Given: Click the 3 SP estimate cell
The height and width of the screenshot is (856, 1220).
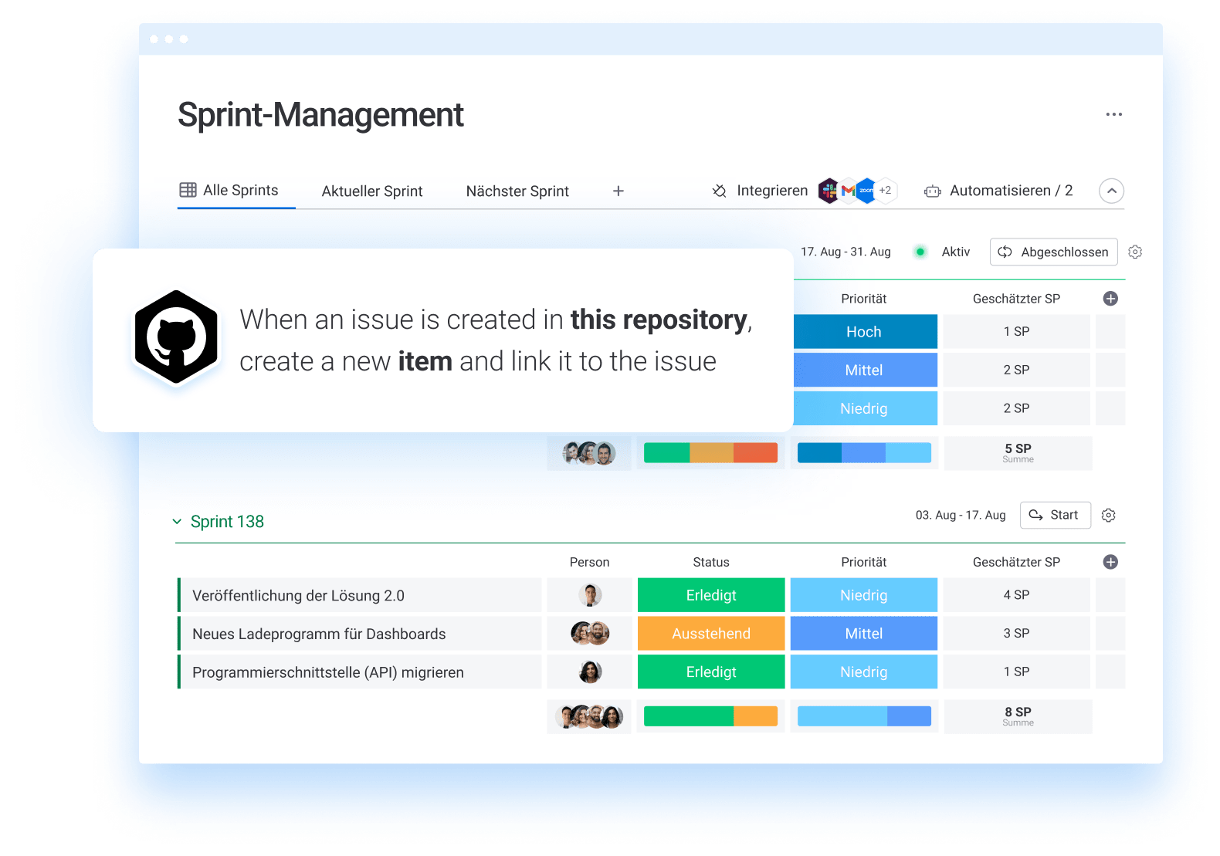Looking at the screenshot, I should (1016, 634).
